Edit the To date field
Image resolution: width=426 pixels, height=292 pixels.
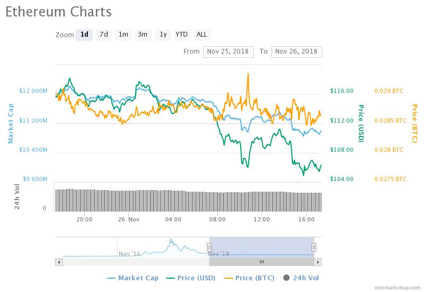[x=297, y=51]
